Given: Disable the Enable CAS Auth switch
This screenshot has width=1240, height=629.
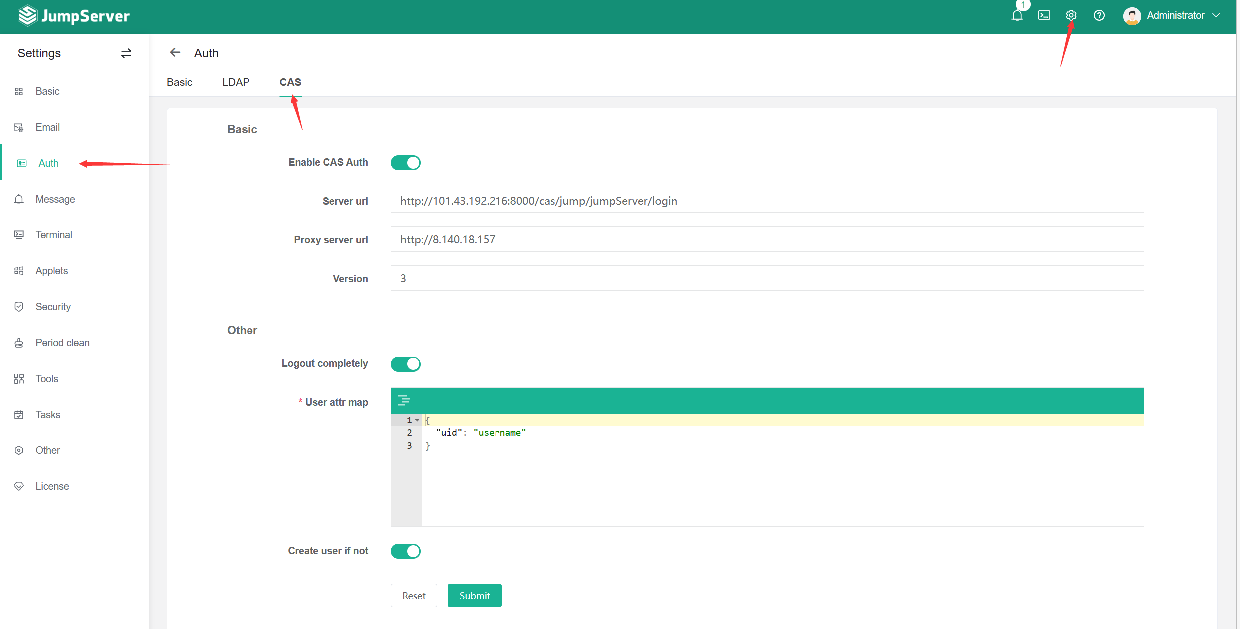Looking at the screenshot, I should coord(405,163).
